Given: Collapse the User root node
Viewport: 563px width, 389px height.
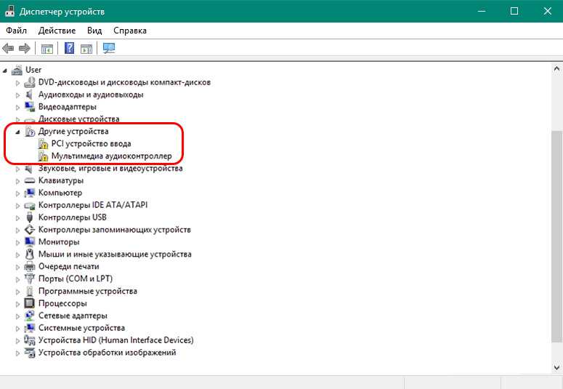Looking at the screenshot, I should click(x=4, y=71).
